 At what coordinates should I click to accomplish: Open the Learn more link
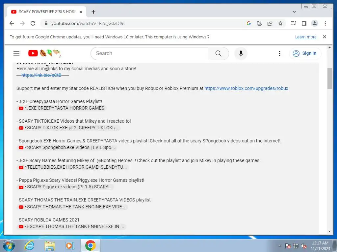click(x=306, y=37)
